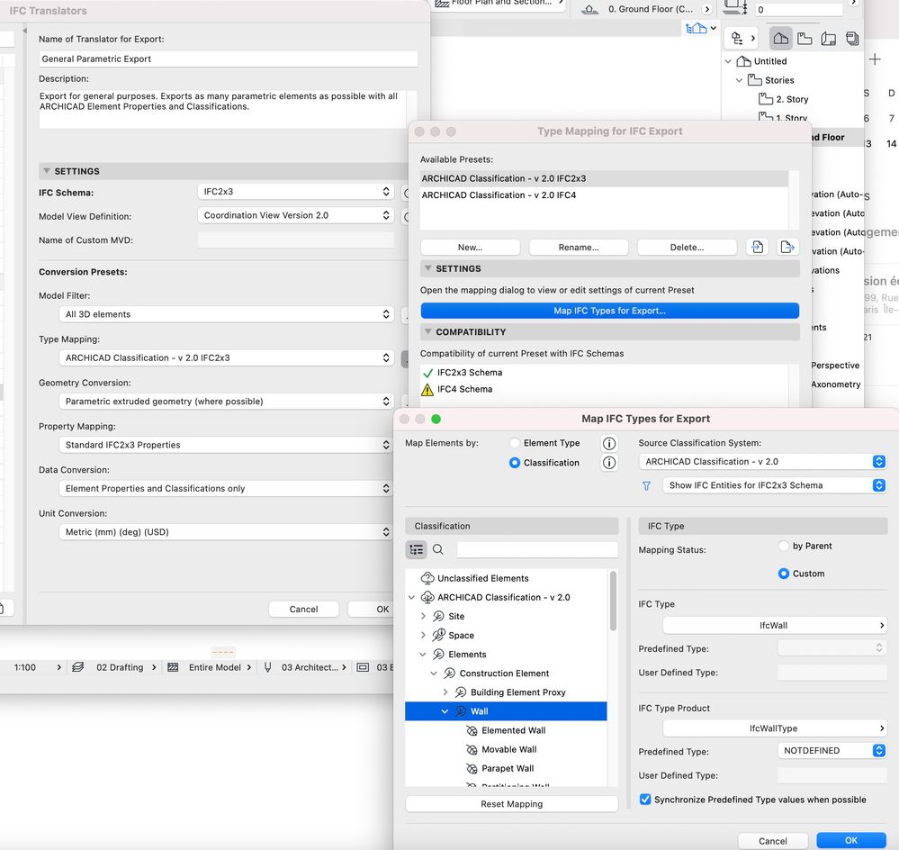
Task: Select Building Element Proxy tree item
Action: 517,692
